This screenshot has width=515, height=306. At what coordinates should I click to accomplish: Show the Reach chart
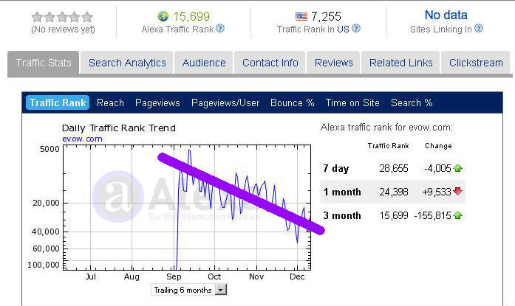tap(110, 103)
